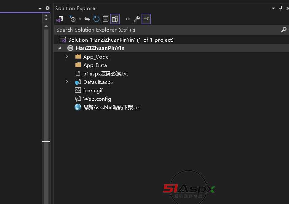289x204 pixels.
Task: Toggle Preview Selected Items button
Action: click(x=146, y=19)
